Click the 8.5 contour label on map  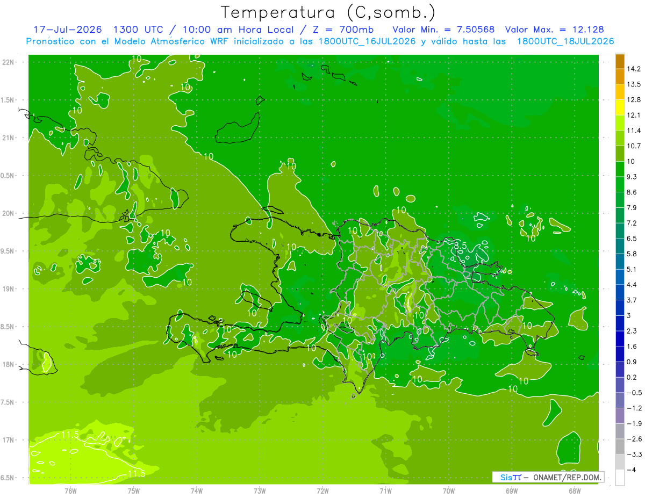[460, 246]
